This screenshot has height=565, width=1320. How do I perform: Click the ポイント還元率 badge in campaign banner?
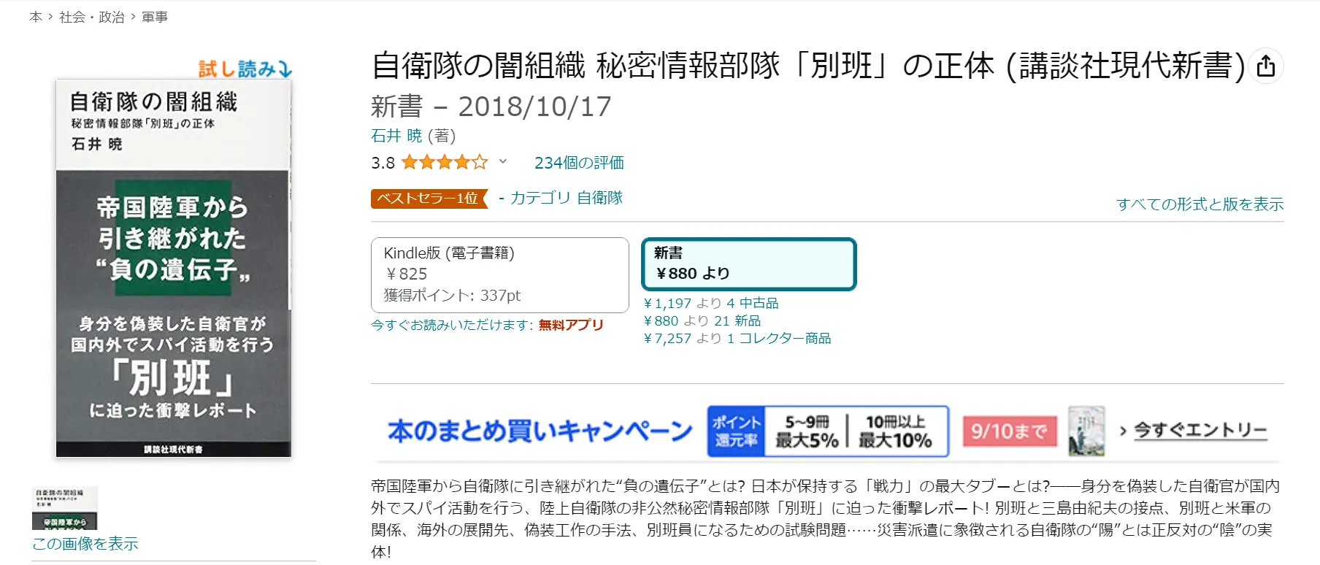click(x=736, y=431)
